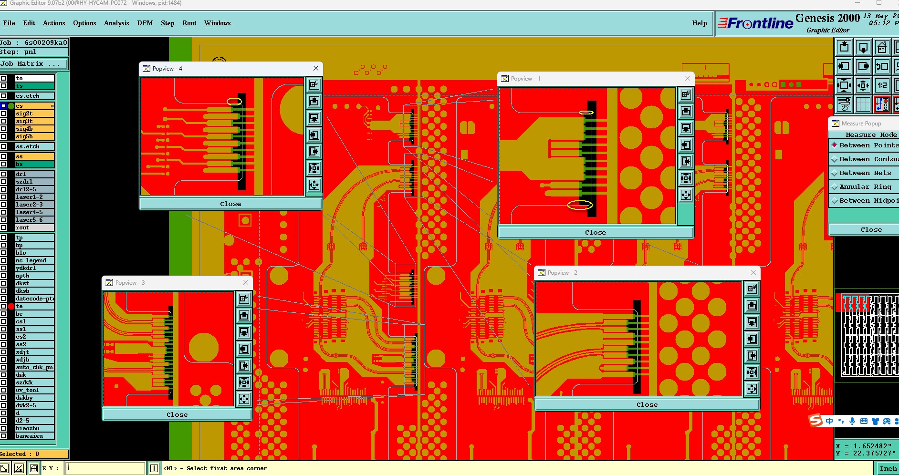Close Popview - 2 with Close button
The height and width of the screenshot is (475, 899).
click(647, 404)
